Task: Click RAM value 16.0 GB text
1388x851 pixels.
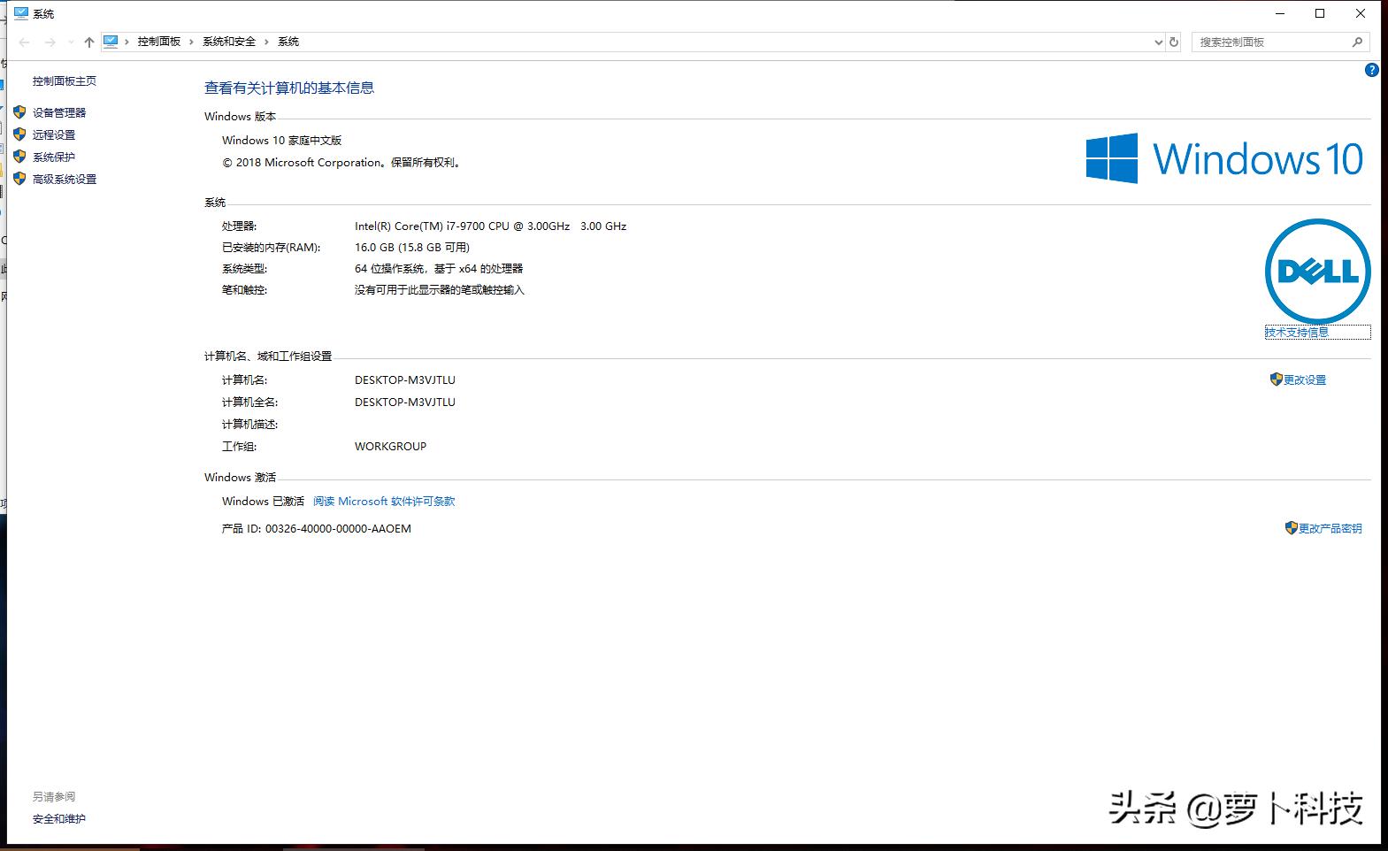Action: click(412, 248)
